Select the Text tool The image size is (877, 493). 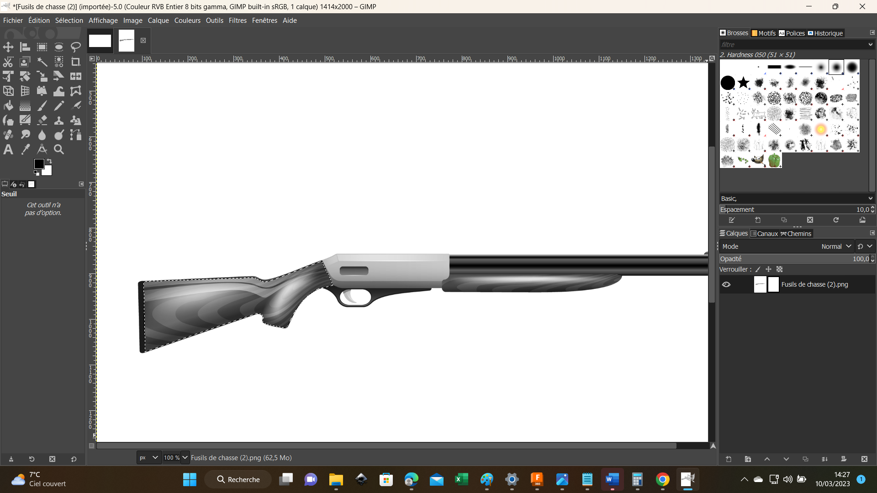coord(8,150)
